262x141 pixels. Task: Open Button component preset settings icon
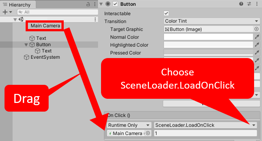pyautogui.click(x=249, y=4)
